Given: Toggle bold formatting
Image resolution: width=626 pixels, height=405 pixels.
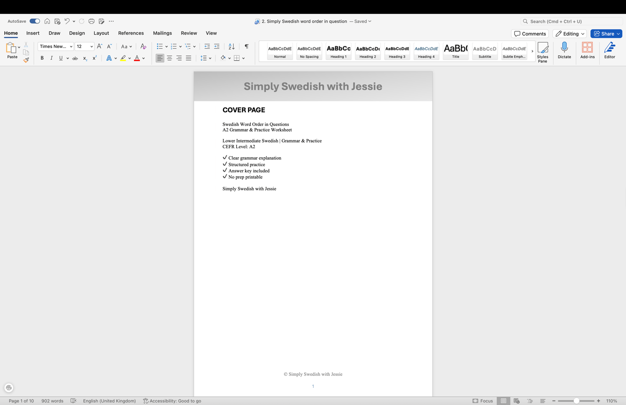Looking at the screenshot, I should (42, 58).
